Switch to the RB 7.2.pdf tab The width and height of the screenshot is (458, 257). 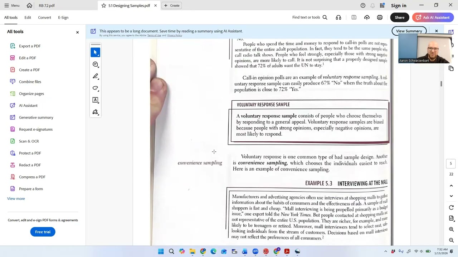[47, 5]
